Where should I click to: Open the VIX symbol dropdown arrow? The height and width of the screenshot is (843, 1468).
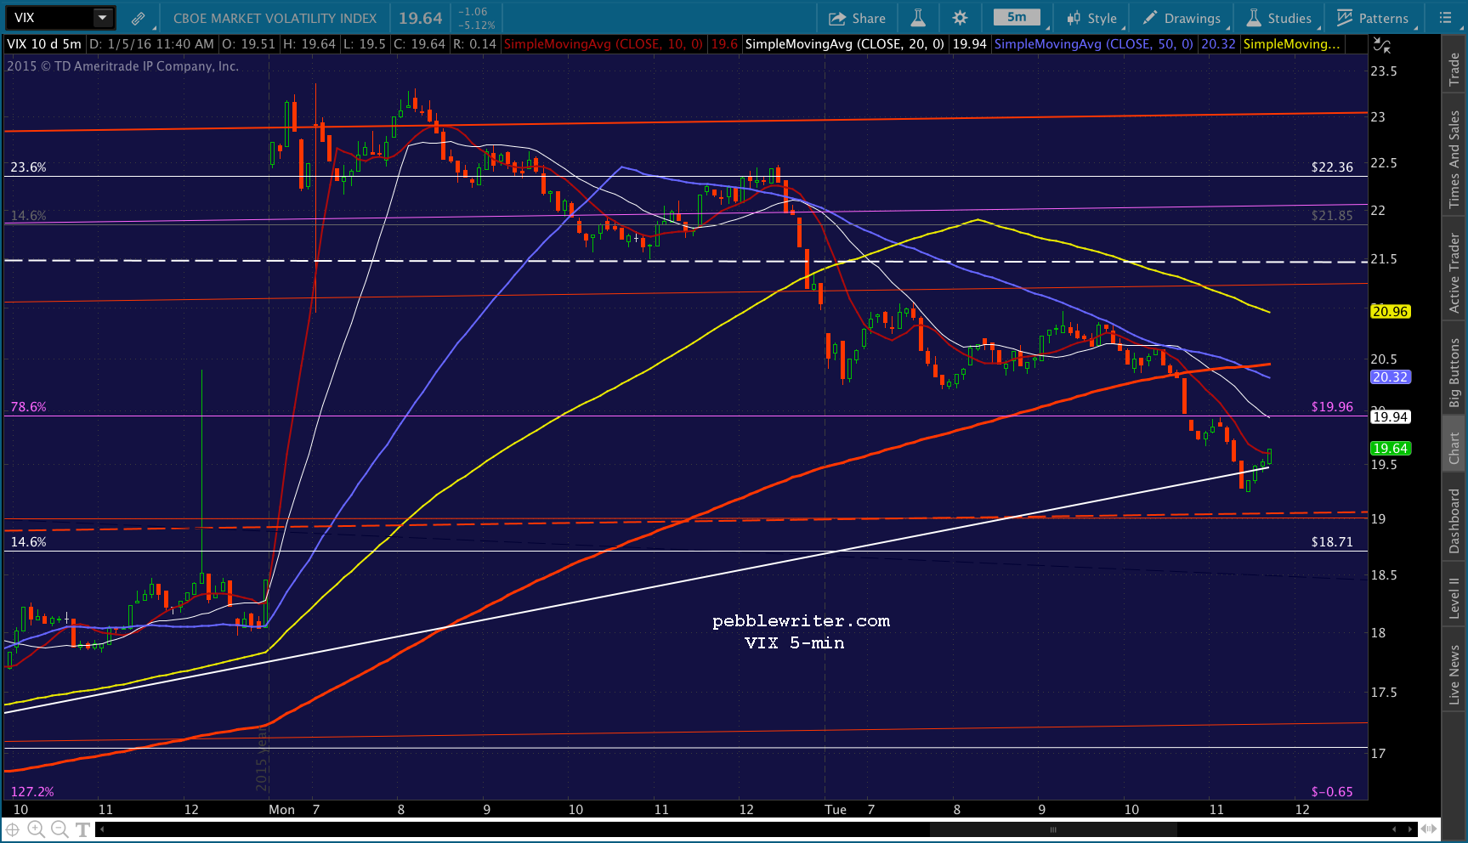click(x=102, y=18)
